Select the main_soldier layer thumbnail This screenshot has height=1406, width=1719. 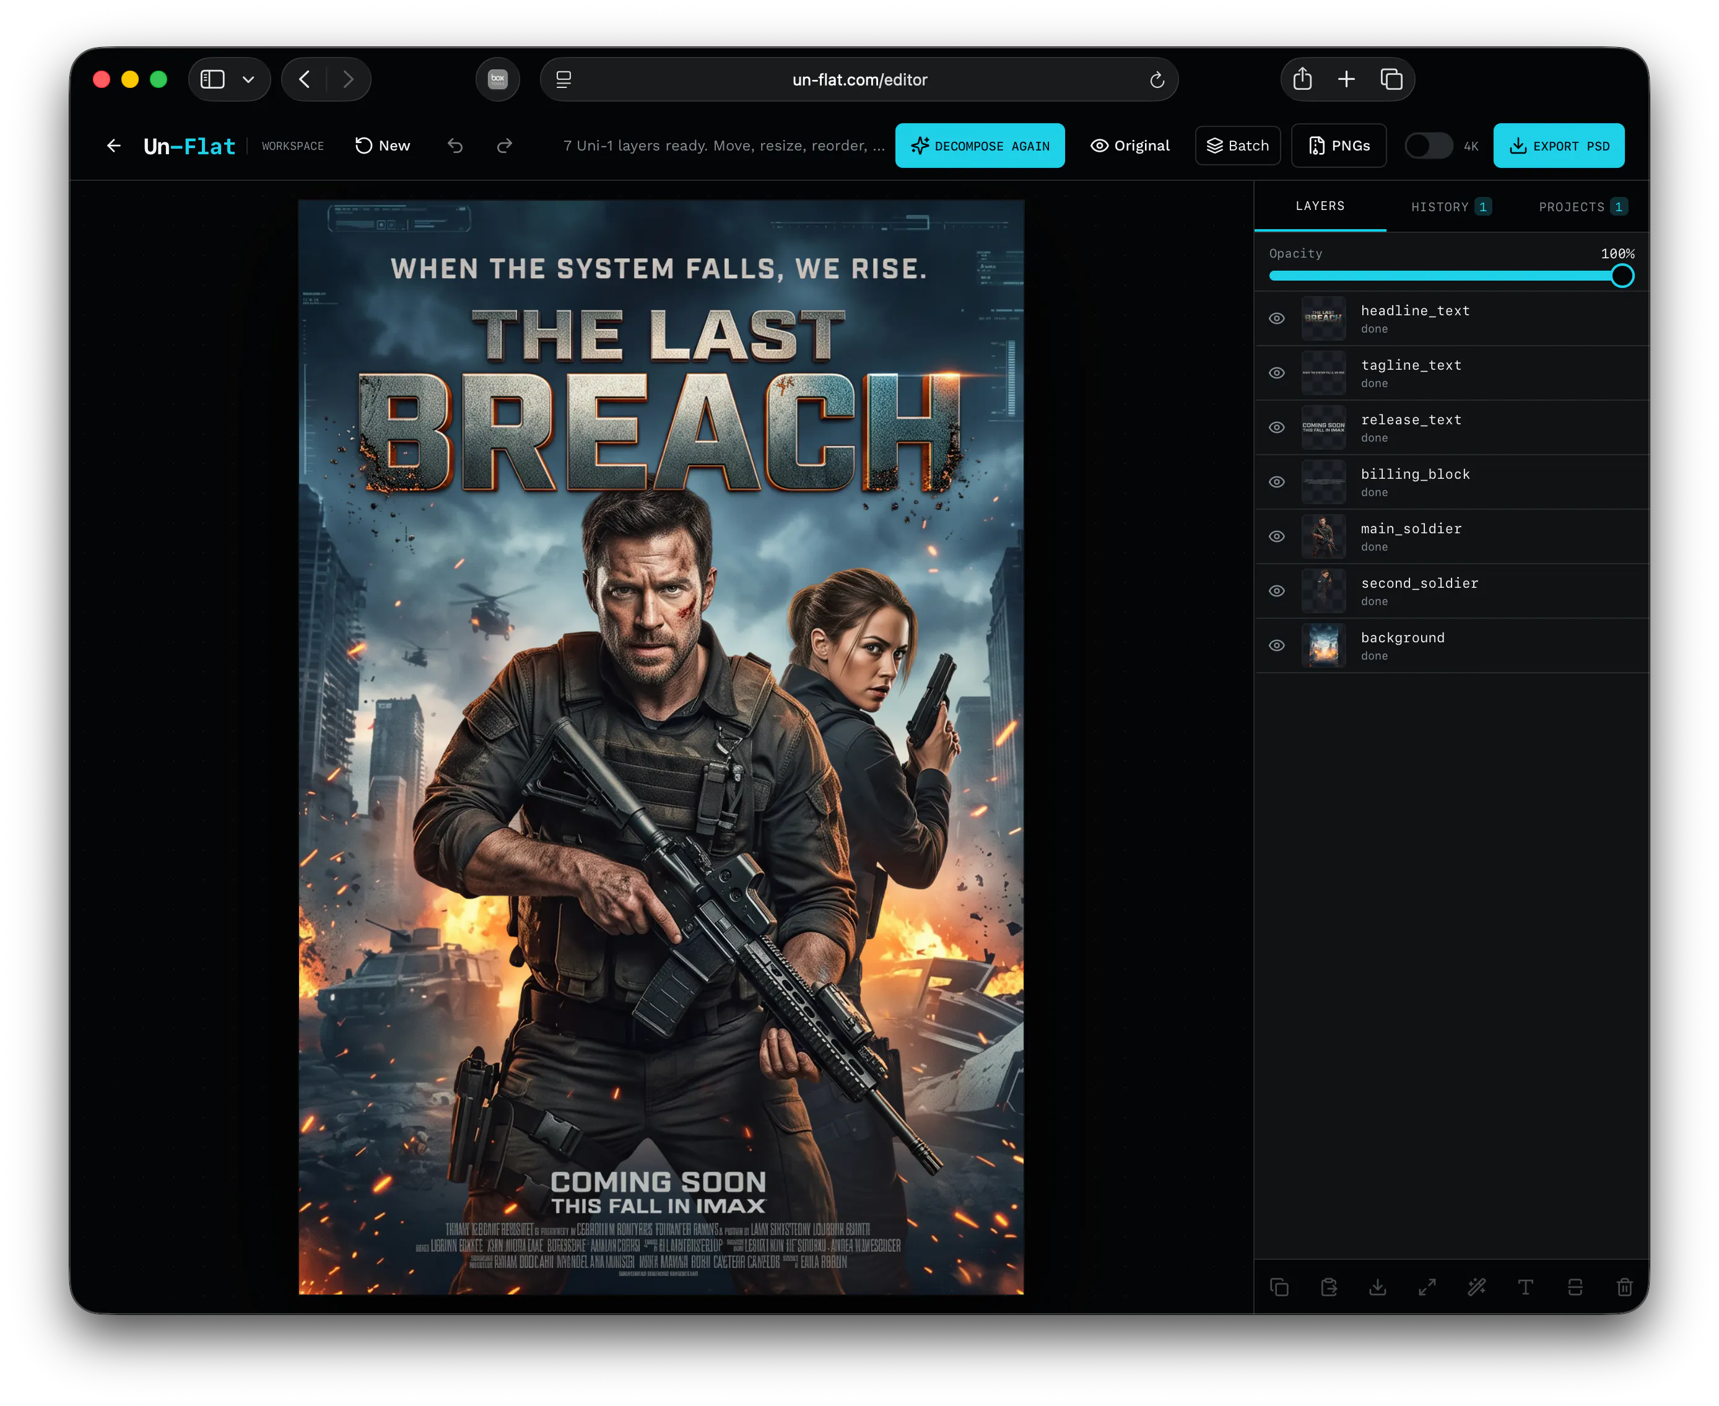click(x=1323, y=536)
